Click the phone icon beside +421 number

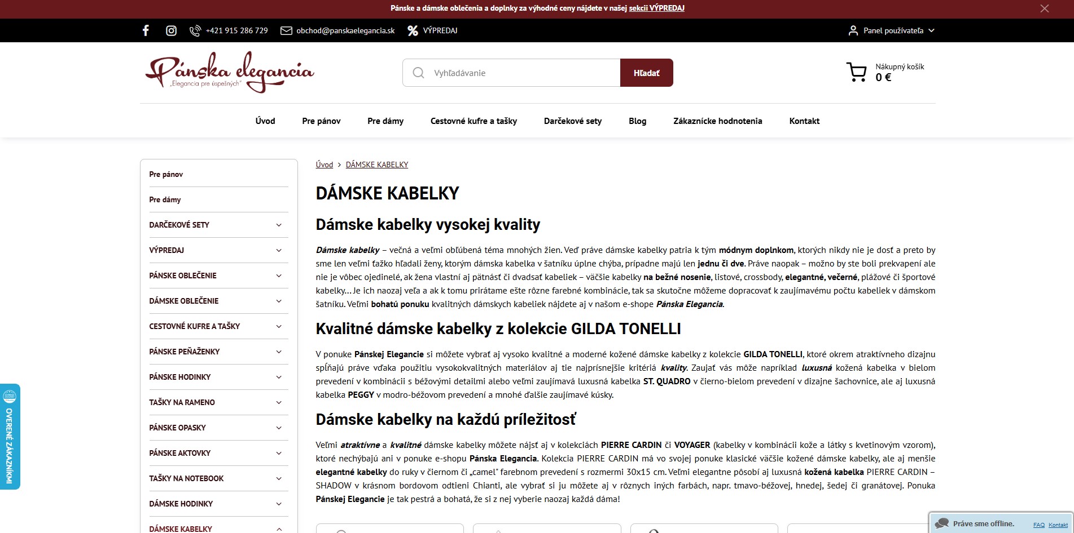[x=195, y=30]
